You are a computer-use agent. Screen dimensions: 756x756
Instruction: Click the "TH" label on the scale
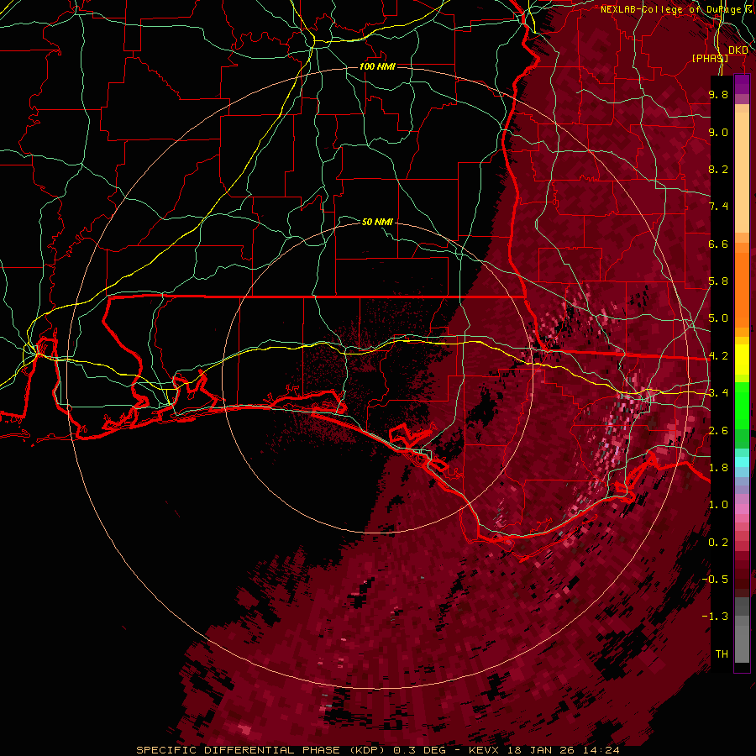tap(722, 654)
